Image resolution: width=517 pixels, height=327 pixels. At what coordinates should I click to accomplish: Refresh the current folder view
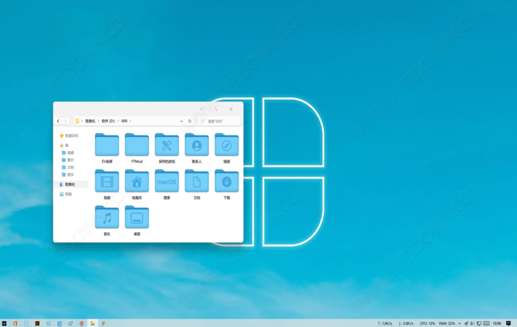190,121
